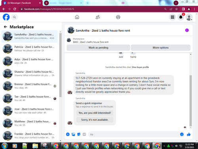The height and width of the screenshot is (149, 198).
Task: Reload the page with refresh icon
Action: (x=15, y=9)
